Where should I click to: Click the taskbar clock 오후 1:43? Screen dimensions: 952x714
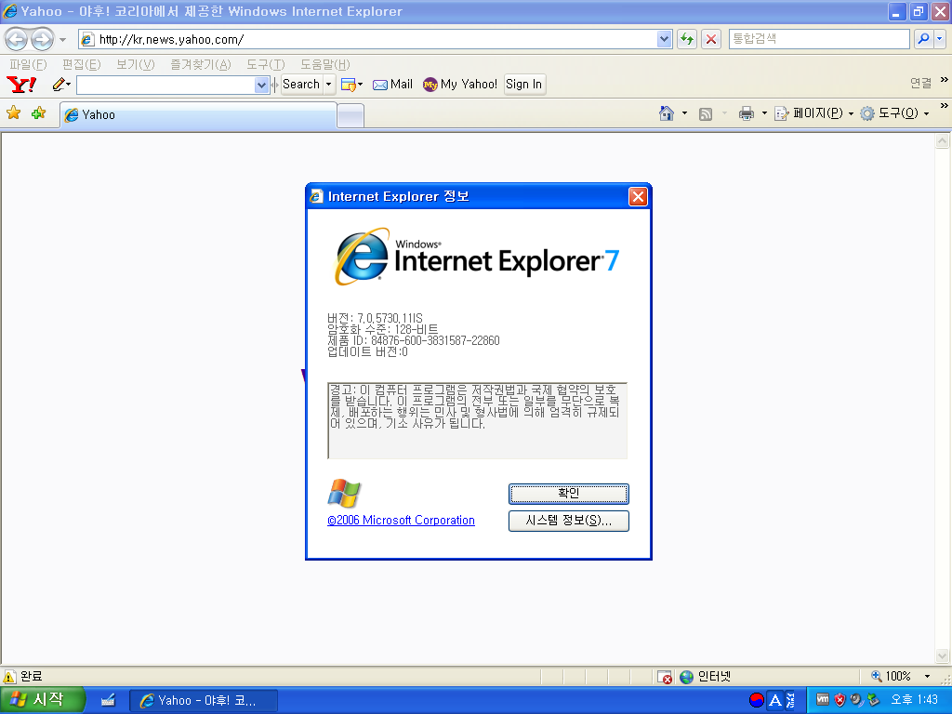coord(915,699)
